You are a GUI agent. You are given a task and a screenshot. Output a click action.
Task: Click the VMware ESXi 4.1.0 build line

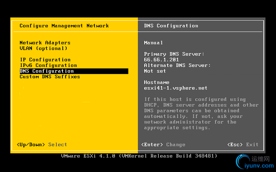point(139,156)
